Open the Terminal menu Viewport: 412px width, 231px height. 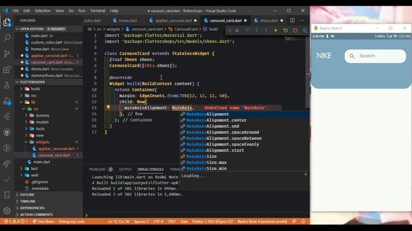pyautogui.click(x=97, y=11)
